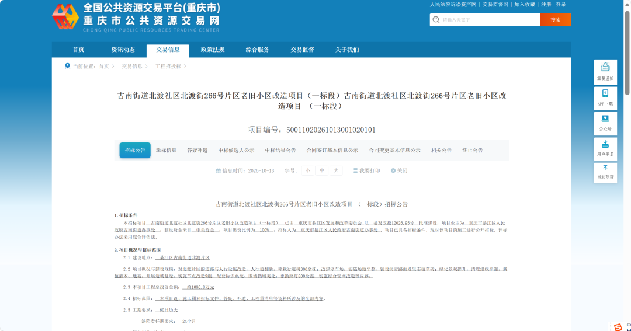Click the Sogou input method tray icon
The height and width of the screenshot is (331, 631).
tap(618, 327)
